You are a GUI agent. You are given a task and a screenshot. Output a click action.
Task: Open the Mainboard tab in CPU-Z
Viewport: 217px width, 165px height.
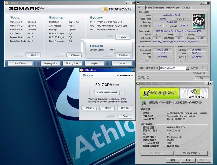pyautogui.click(x=159, y=8)
